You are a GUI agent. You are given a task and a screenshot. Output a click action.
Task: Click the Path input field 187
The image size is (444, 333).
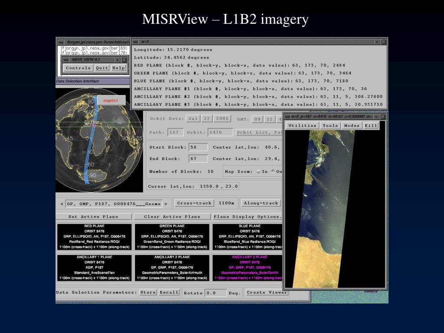pos(176,132)
